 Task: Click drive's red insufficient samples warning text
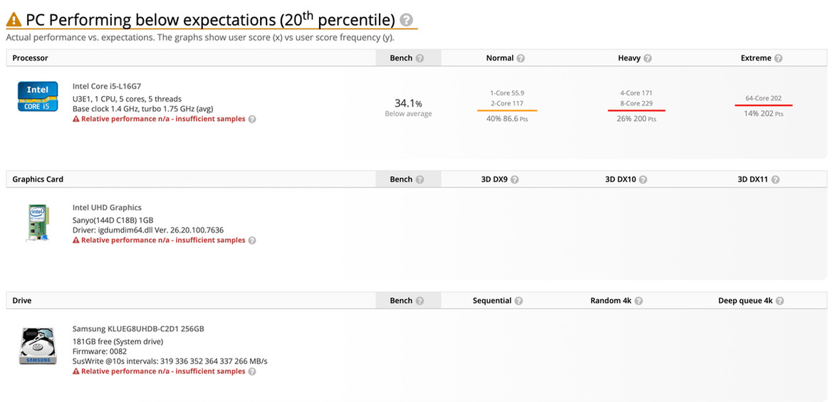click(x=163, y=371)
